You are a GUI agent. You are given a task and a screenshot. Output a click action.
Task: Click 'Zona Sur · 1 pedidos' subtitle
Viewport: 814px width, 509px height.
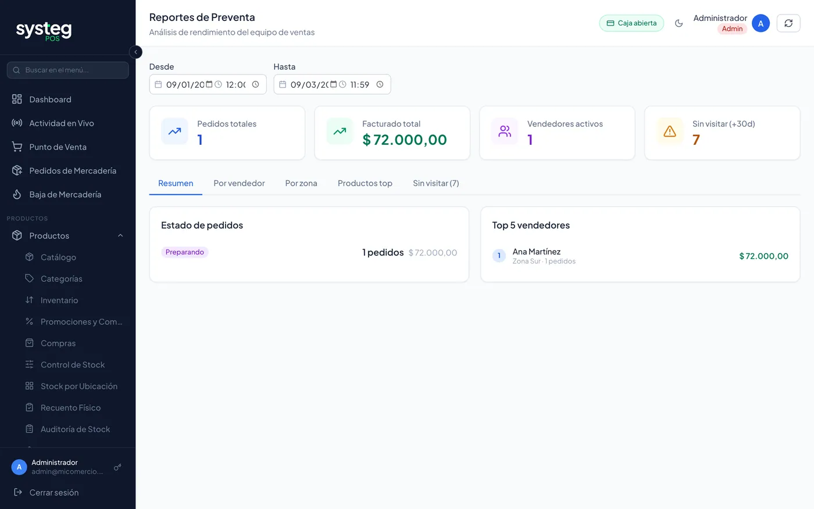point(544,262)
